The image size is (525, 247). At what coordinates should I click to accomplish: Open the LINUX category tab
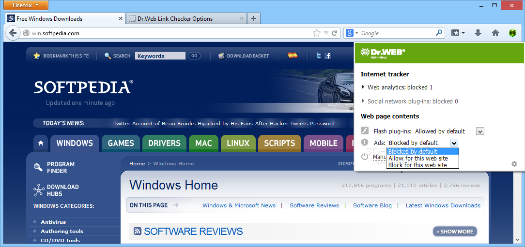coord(238,144)
